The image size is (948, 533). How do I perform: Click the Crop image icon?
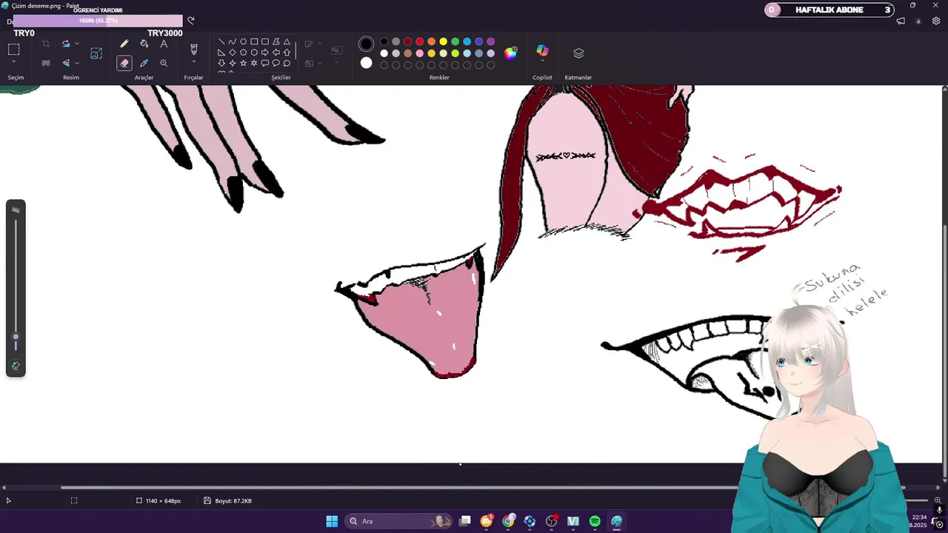point(46,44)
